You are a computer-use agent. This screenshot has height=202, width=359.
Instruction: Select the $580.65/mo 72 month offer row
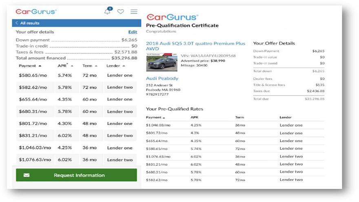coord(77,75)
